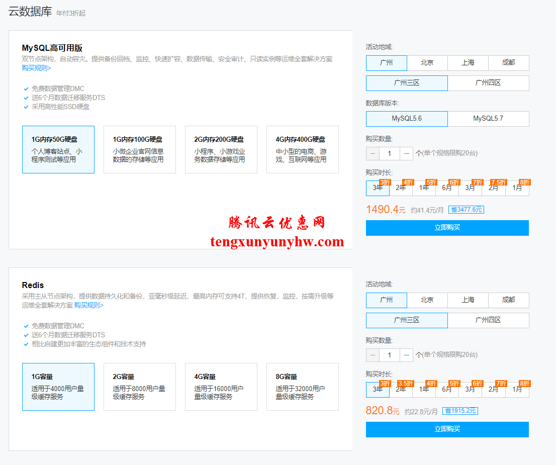Viewport: 556px width, 465px height.
Task: Click the 省1915.2元 savings badge
Action: coord(460,411)
